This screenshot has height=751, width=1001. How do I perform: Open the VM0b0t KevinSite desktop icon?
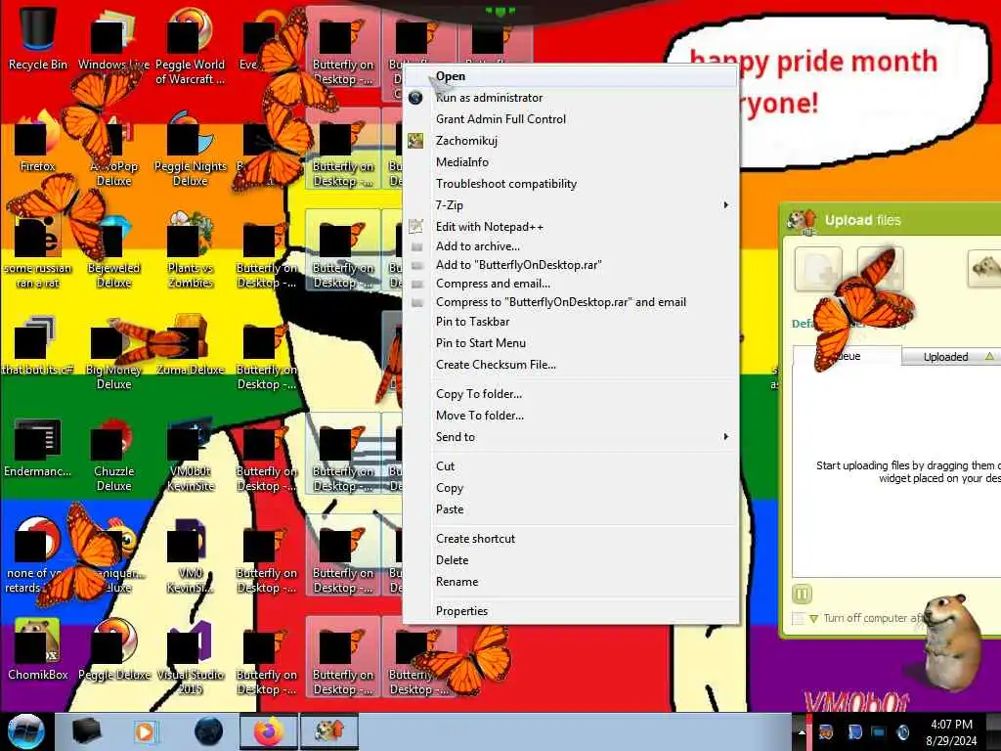(190, 454)
